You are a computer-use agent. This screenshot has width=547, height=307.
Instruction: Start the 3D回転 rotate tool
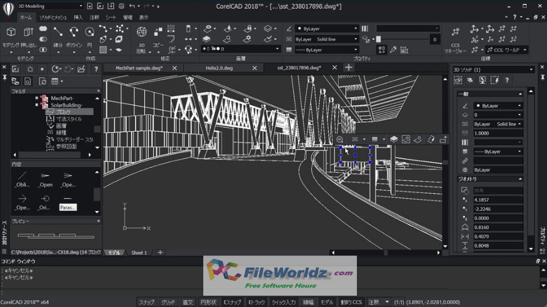point(141,38)
